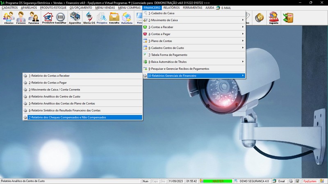Open the Clientes toolbar icon
Viewport: 328px width, 184px height.
pos(9,18)
